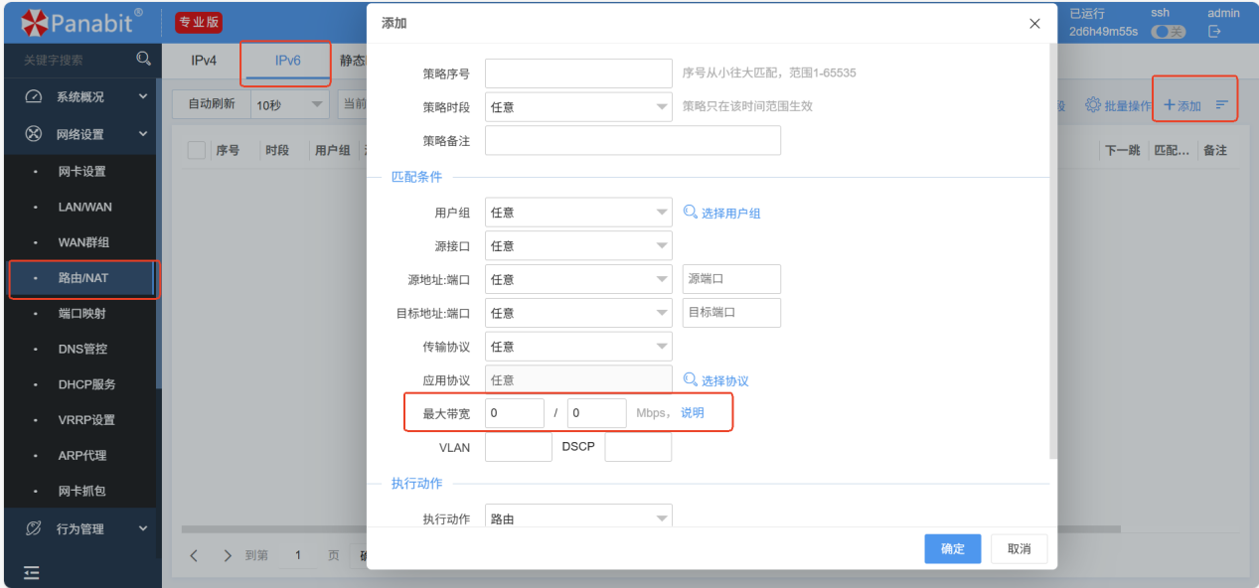The height and width of the screenshot is (588, 1259).
Task: Click the logout icon under admin
Action: tap(1213, 32)
